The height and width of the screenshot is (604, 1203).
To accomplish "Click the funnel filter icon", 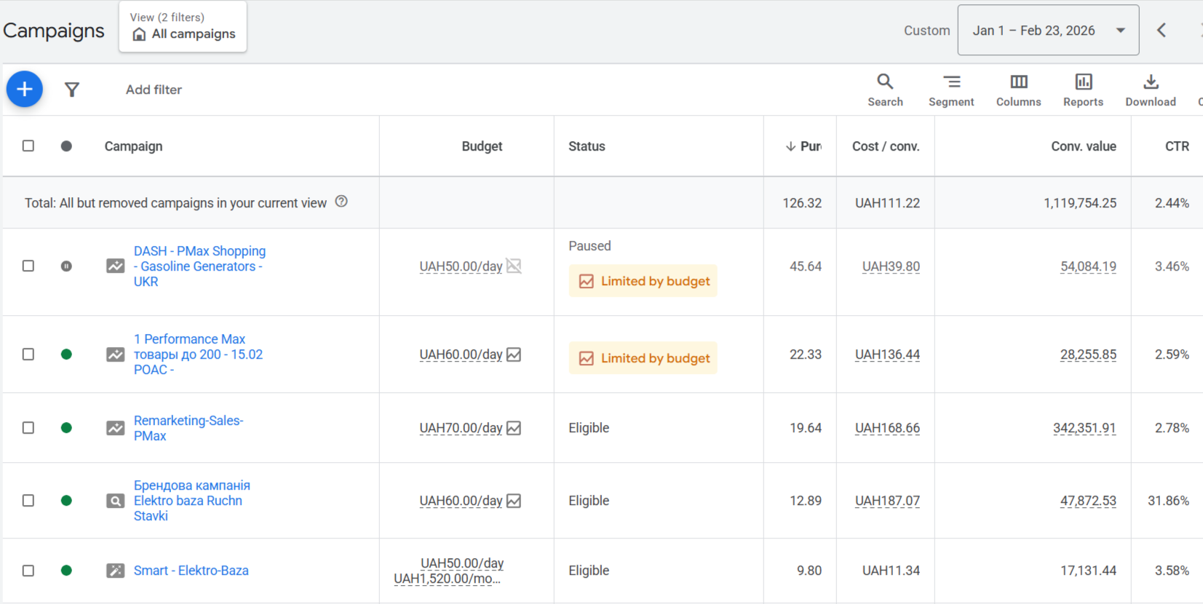I will pos(71,90).
